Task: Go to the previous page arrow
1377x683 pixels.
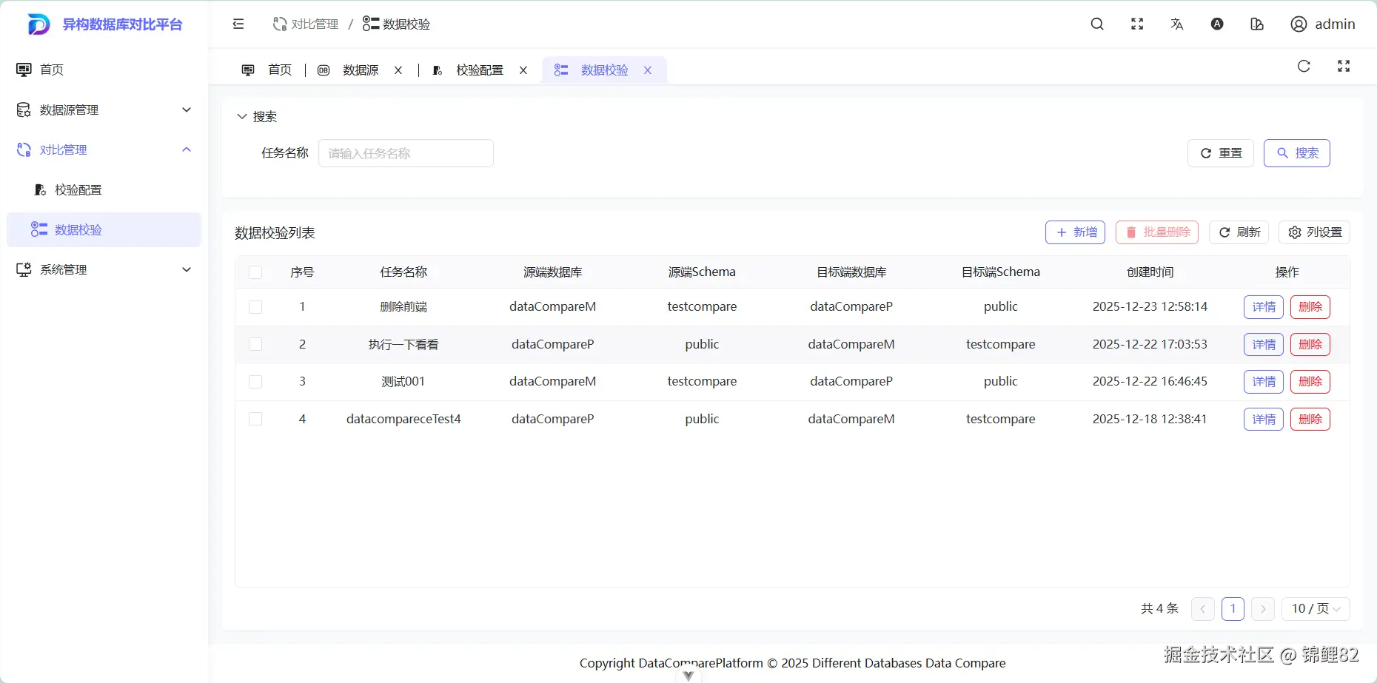Action: coord(1203,609)
